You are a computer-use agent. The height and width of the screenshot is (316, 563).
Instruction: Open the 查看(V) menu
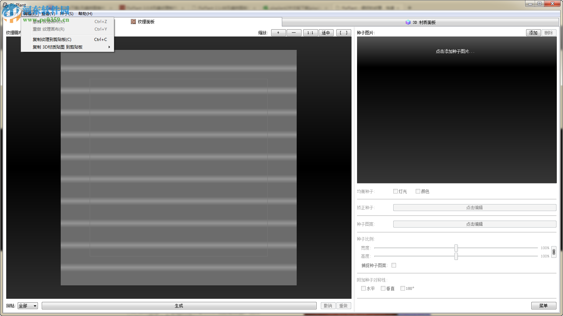point(48,14)
